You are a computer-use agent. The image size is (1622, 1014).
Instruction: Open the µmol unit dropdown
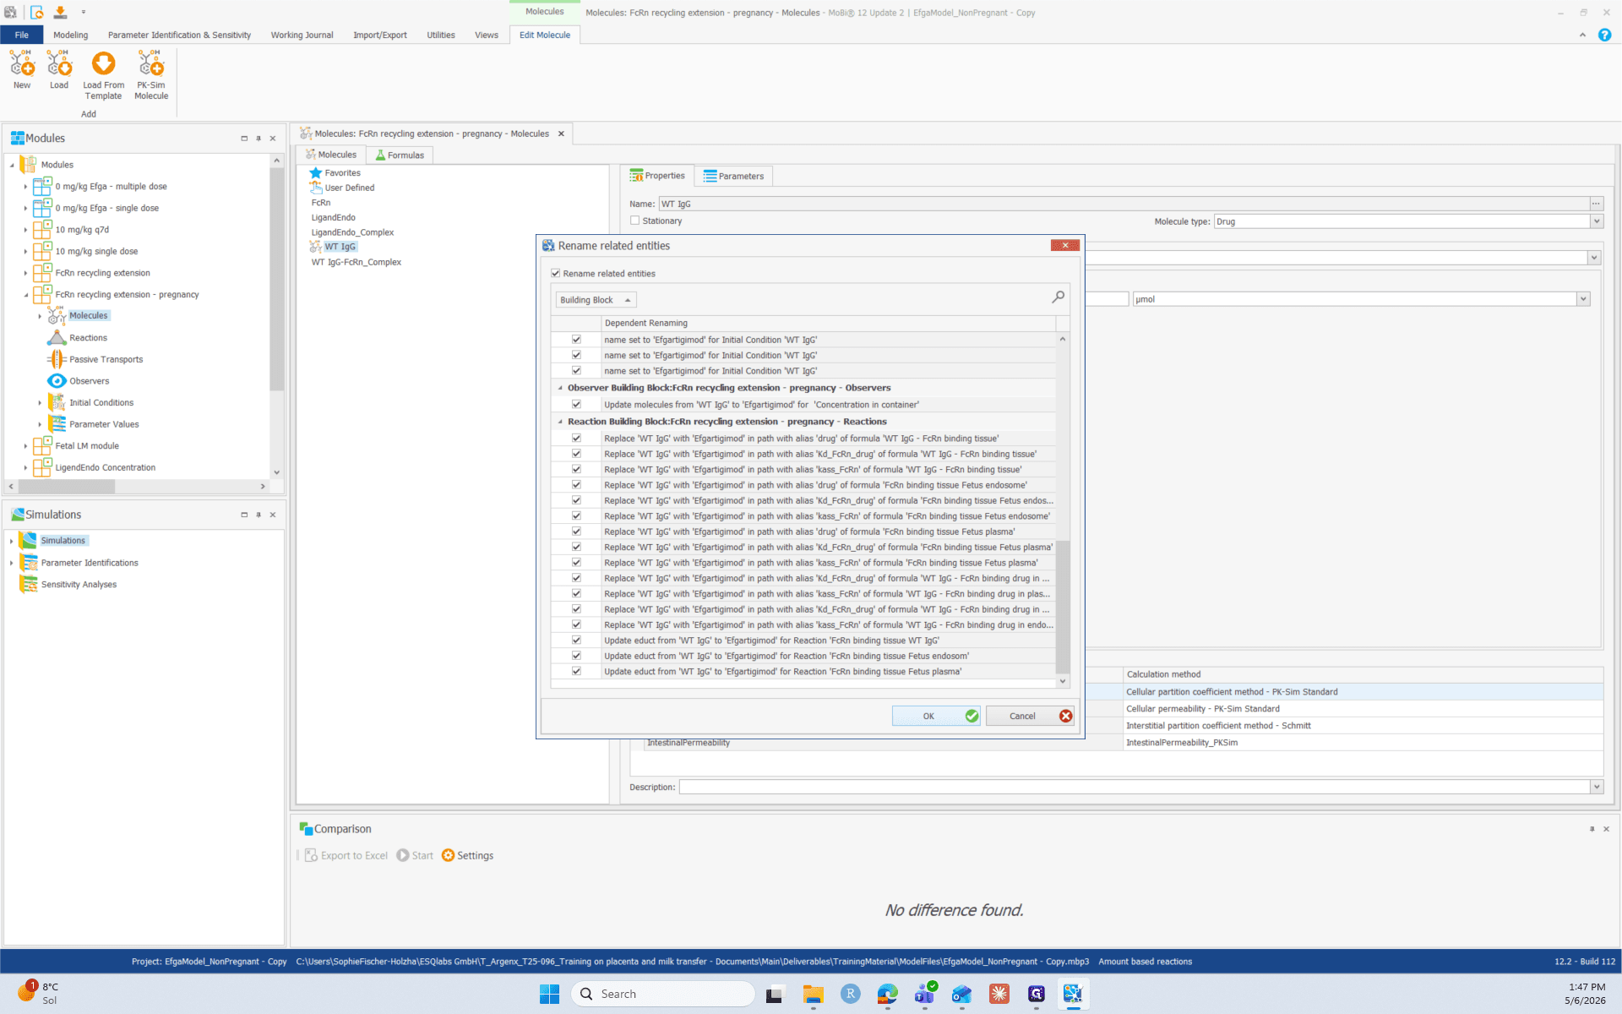pyautogui.click(x=1583, y=299)
